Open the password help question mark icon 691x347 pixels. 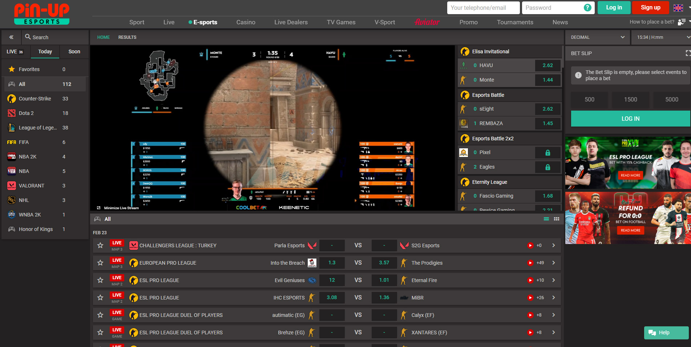(x=587, y=8)
